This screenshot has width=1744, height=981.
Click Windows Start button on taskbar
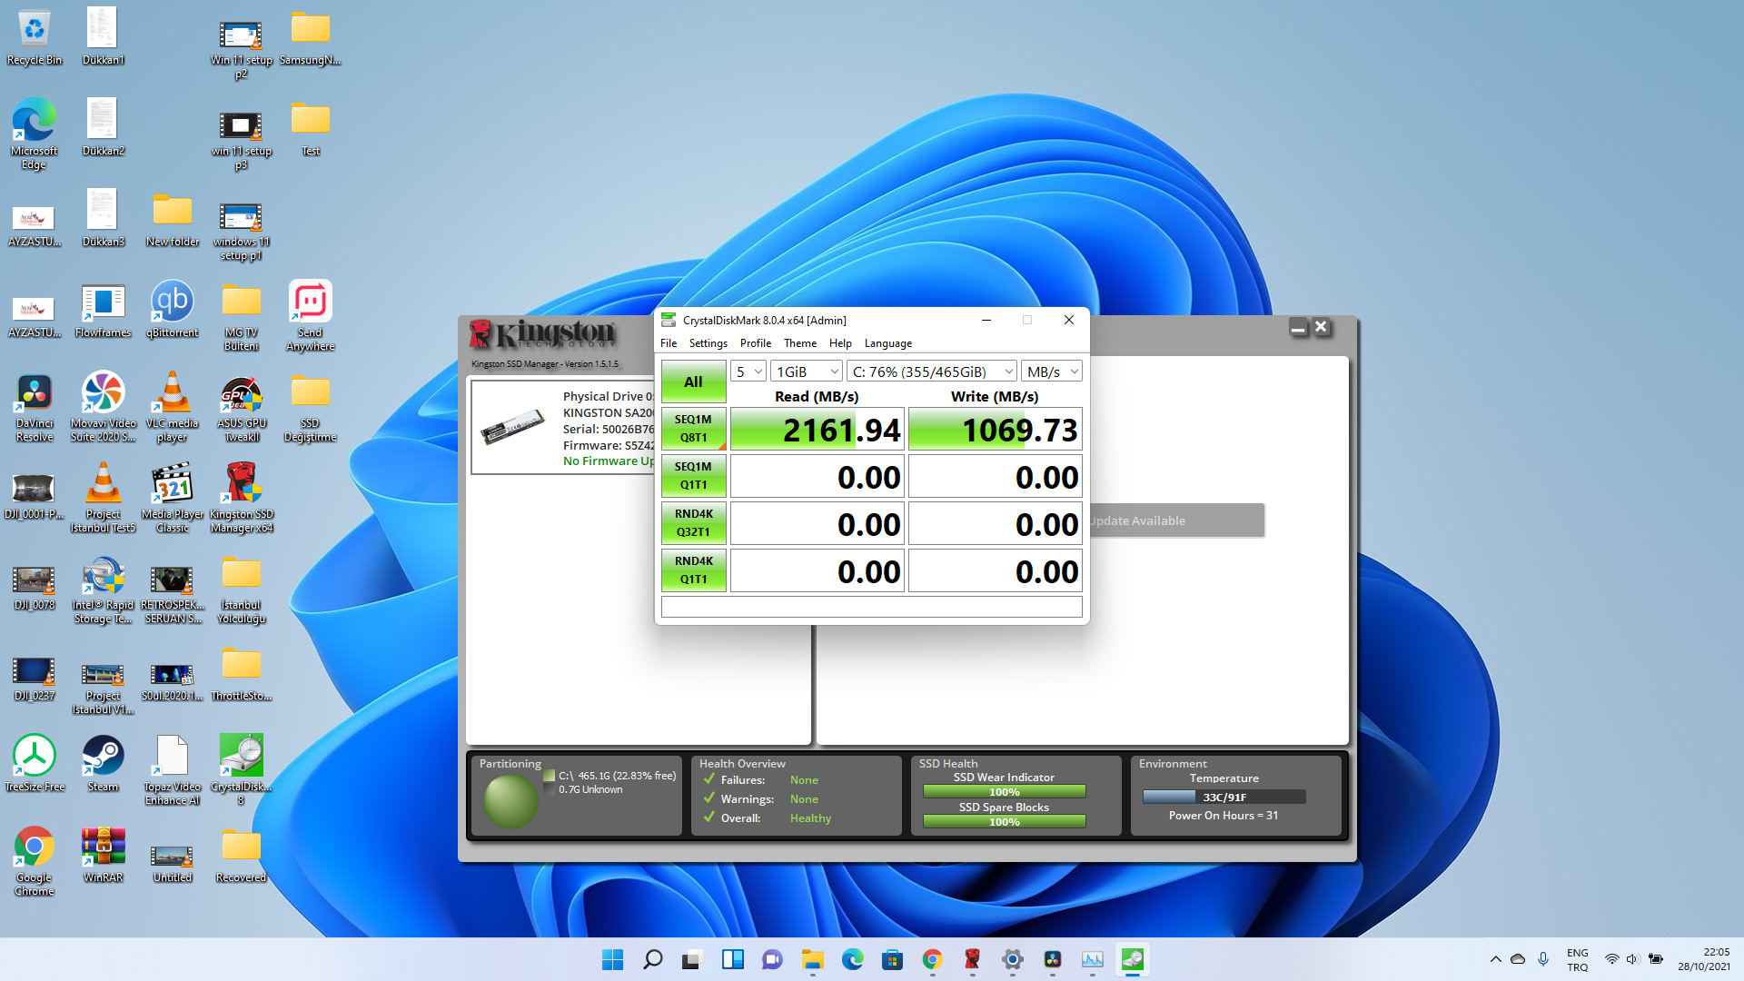click(x=613, y=959)
